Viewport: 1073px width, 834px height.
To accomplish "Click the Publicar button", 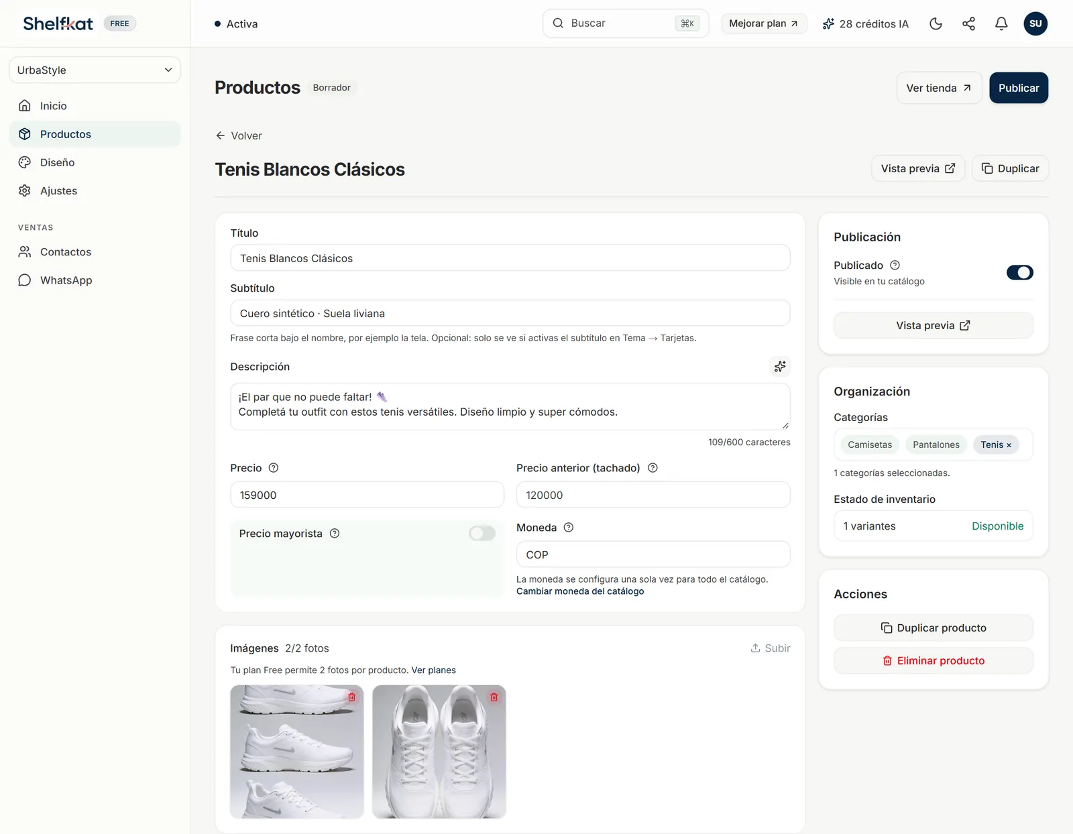I will coord(1018,88).
